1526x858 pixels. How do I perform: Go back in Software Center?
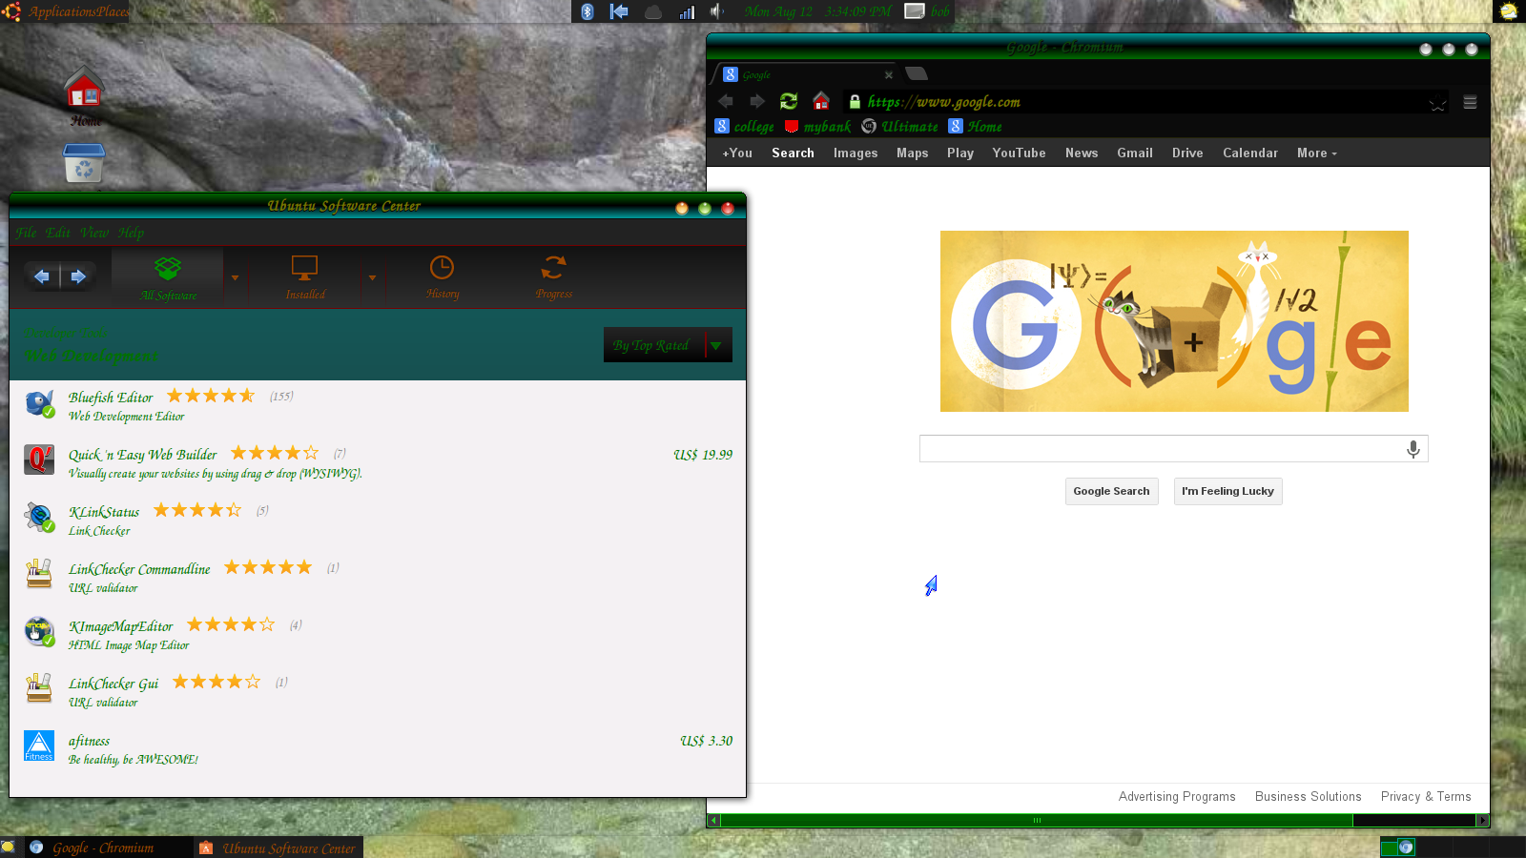(x=42, y=276)
